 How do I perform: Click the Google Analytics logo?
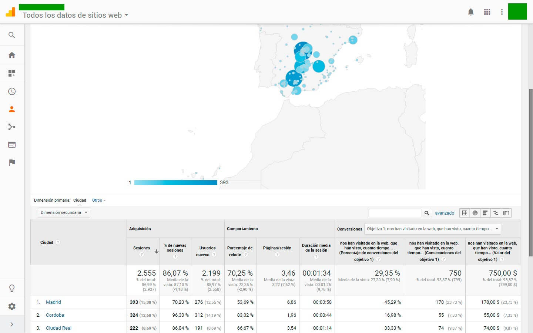(10, 12)
